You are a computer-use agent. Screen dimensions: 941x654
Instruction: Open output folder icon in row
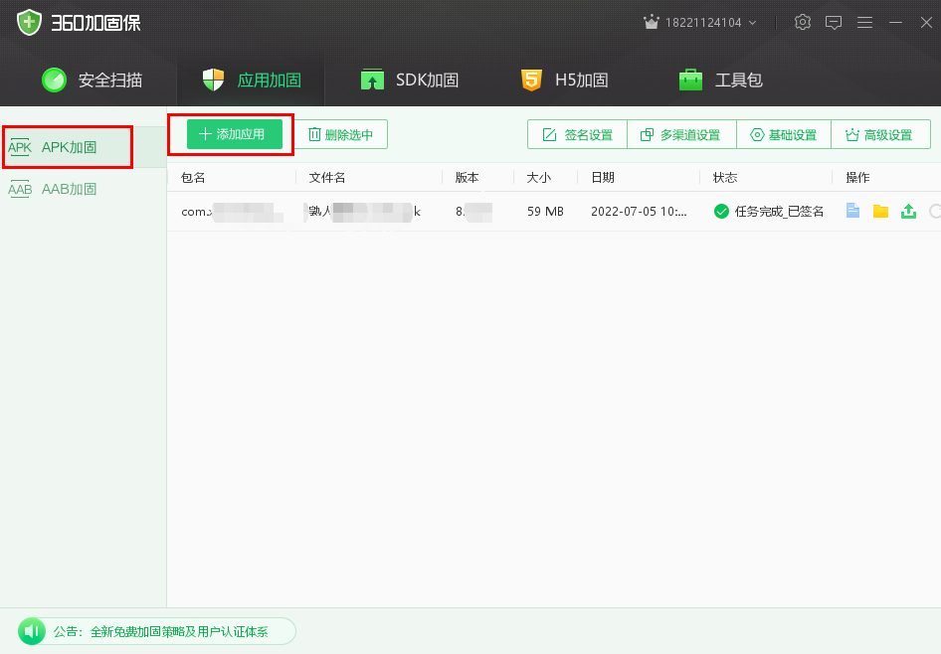coord(880,211)
